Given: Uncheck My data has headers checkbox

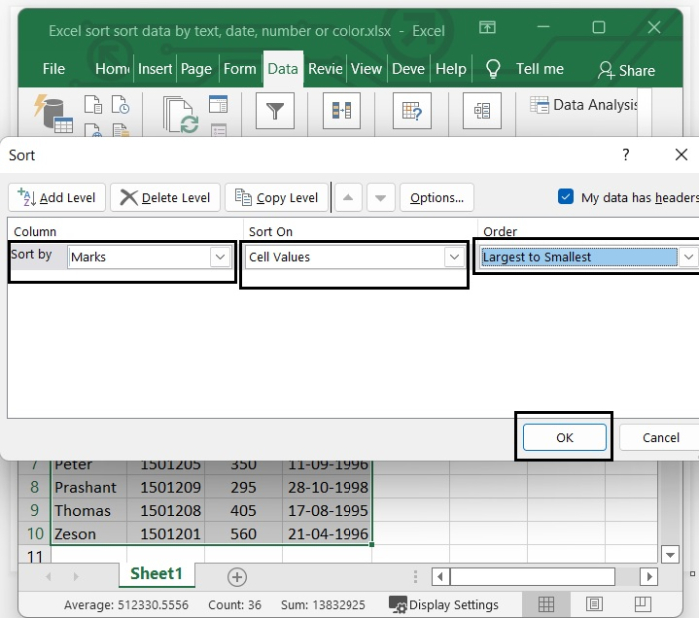Looking at the screenshot, I should (566, 197).
